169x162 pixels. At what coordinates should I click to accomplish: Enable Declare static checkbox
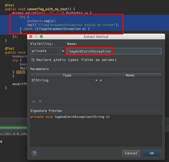click(x=33, y=60)
